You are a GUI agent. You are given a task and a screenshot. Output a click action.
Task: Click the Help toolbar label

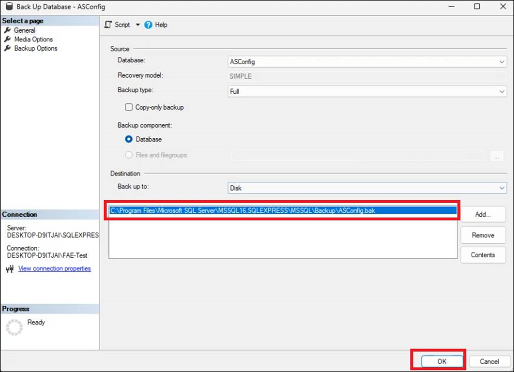tap(161, 25)
